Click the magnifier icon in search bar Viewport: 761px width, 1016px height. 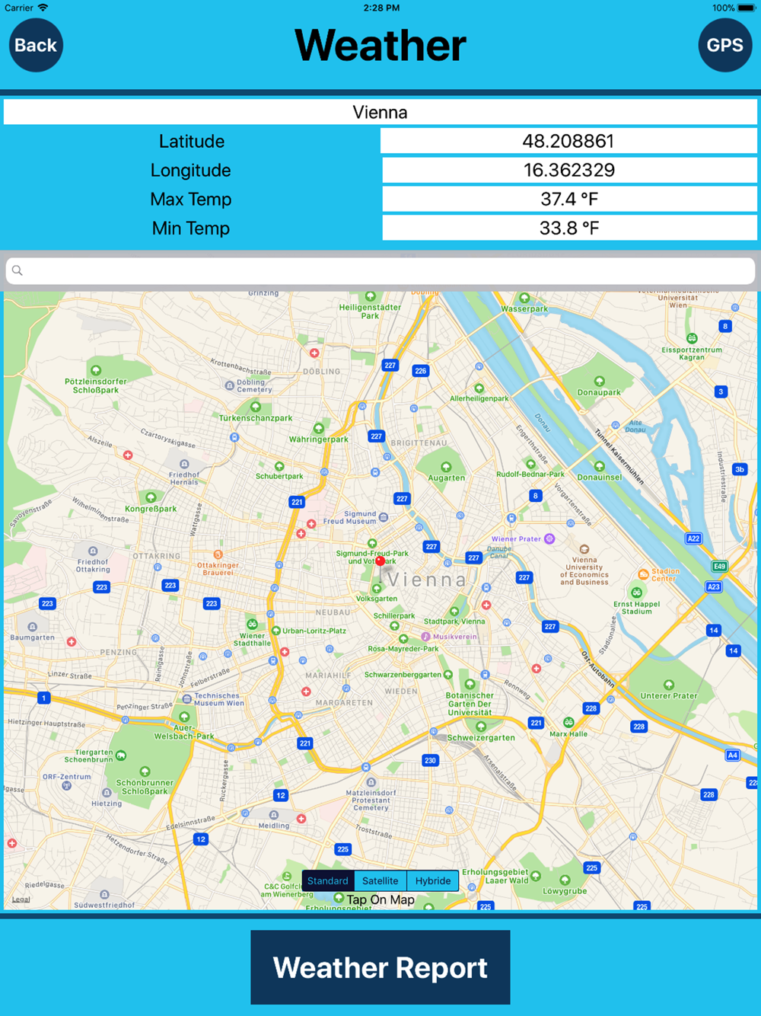pos(18,270)
